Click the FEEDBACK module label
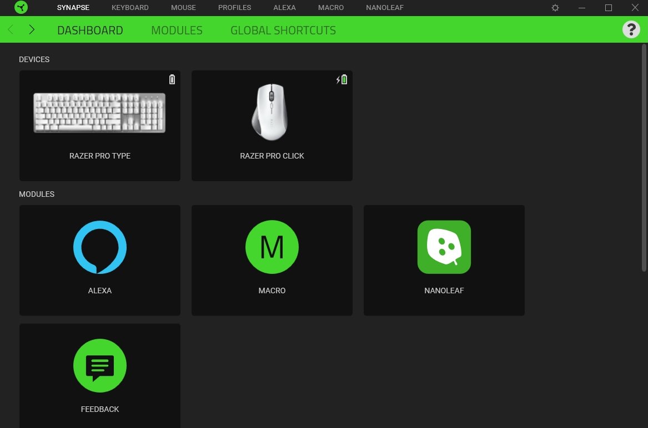 coord(99,409)
